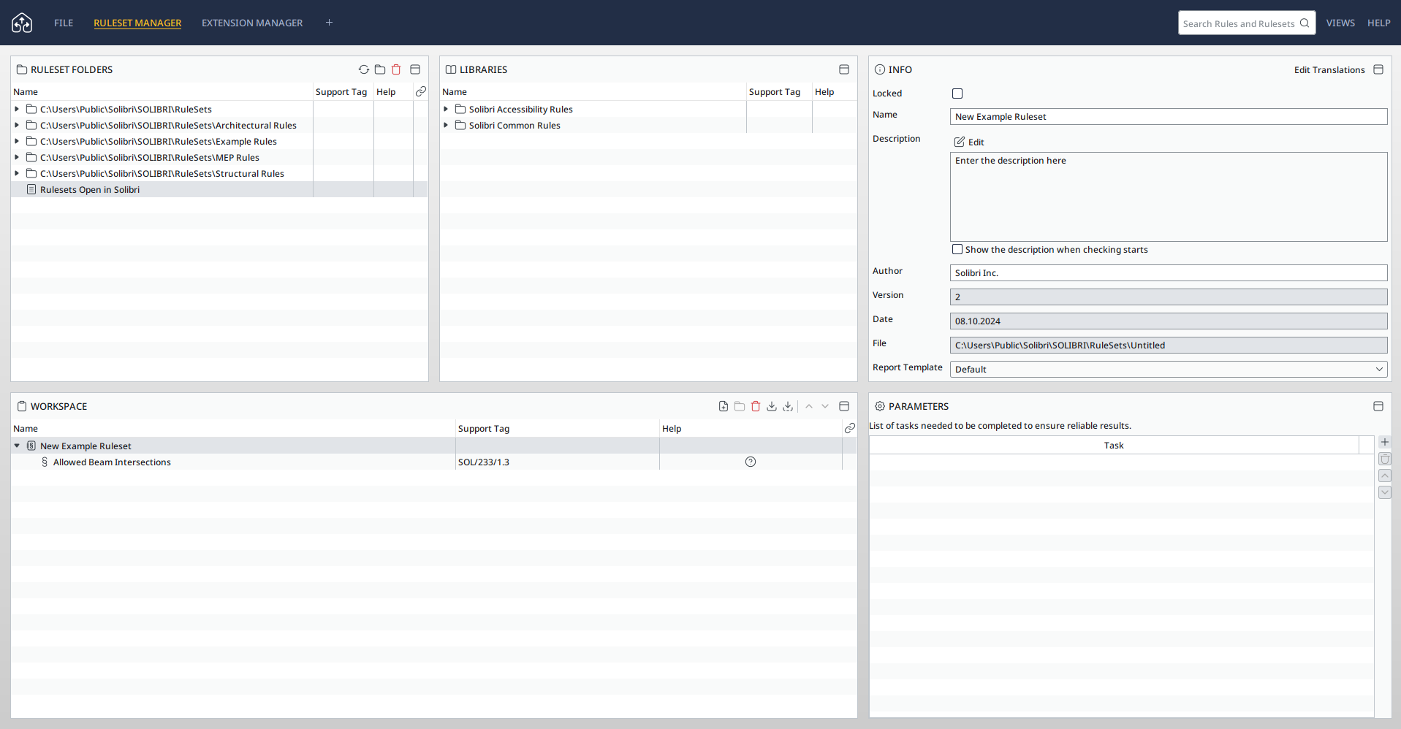Open the FILE menu

[x=64, y=23]
